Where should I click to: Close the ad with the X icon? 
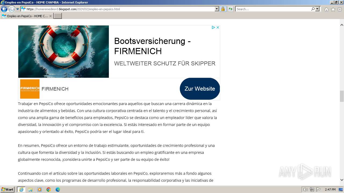[x=218, y=27]
